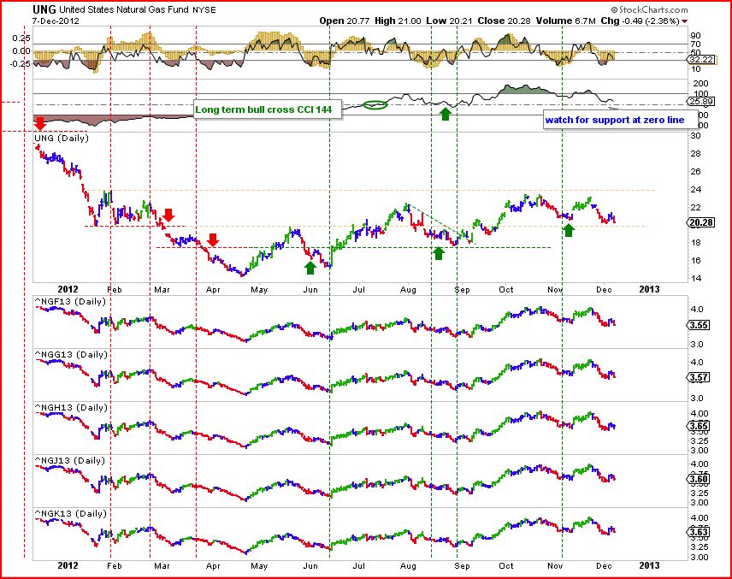The height and width of the screenshot is (579, 732).
Task: Click the 3.55 value tag for NGF13
Action: pyautogui.click(x=699, y=326)
